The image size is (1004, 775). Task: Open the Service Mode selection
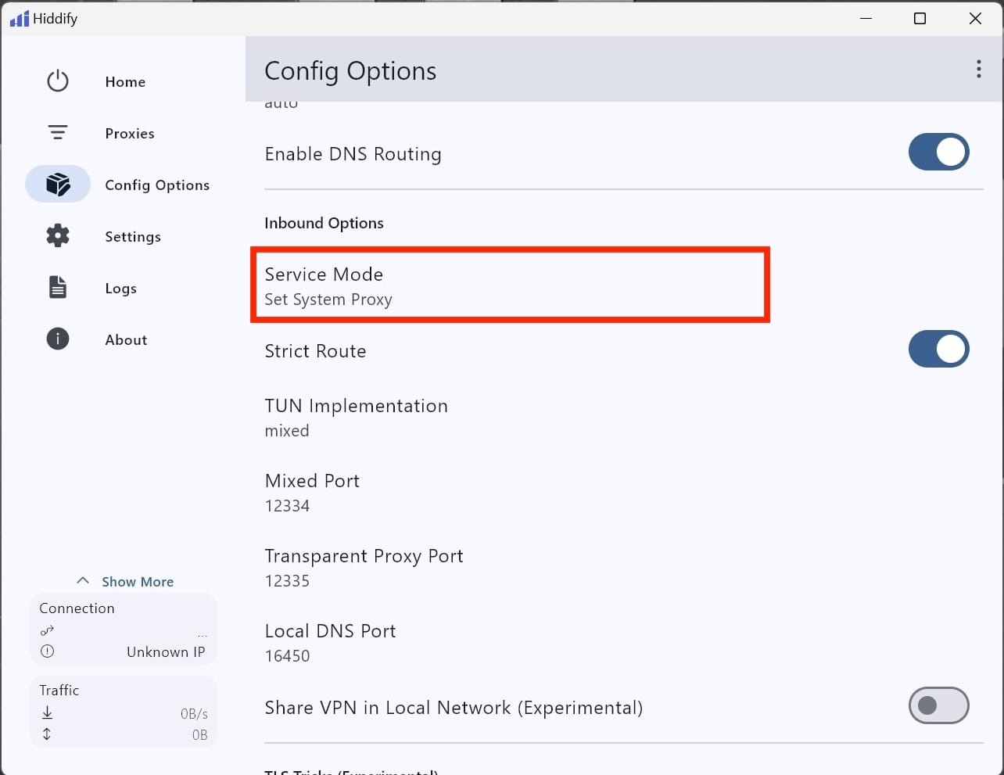click(x=510, y=286)
